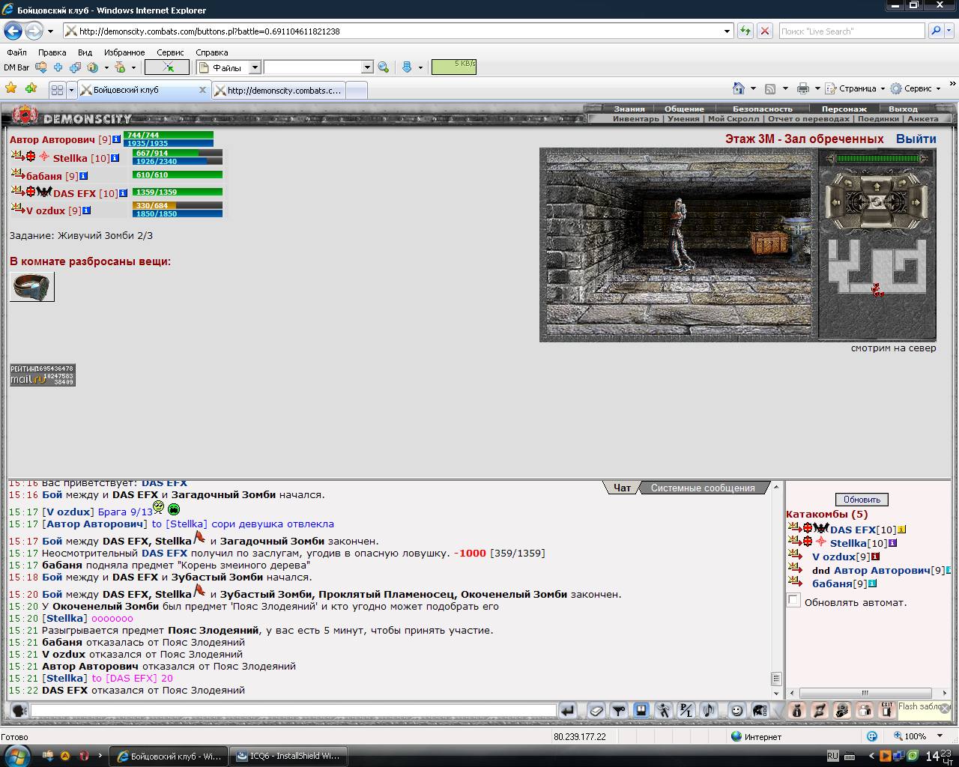Toggle the Обновлять автомат checkbox
The width and height of the screenshot is (959, 767).
point(793,601)
